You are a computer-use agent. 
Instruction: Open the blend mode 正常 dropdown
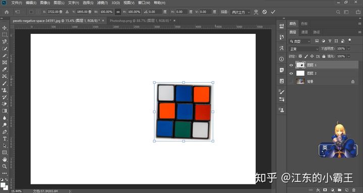[x=304, y=49]
